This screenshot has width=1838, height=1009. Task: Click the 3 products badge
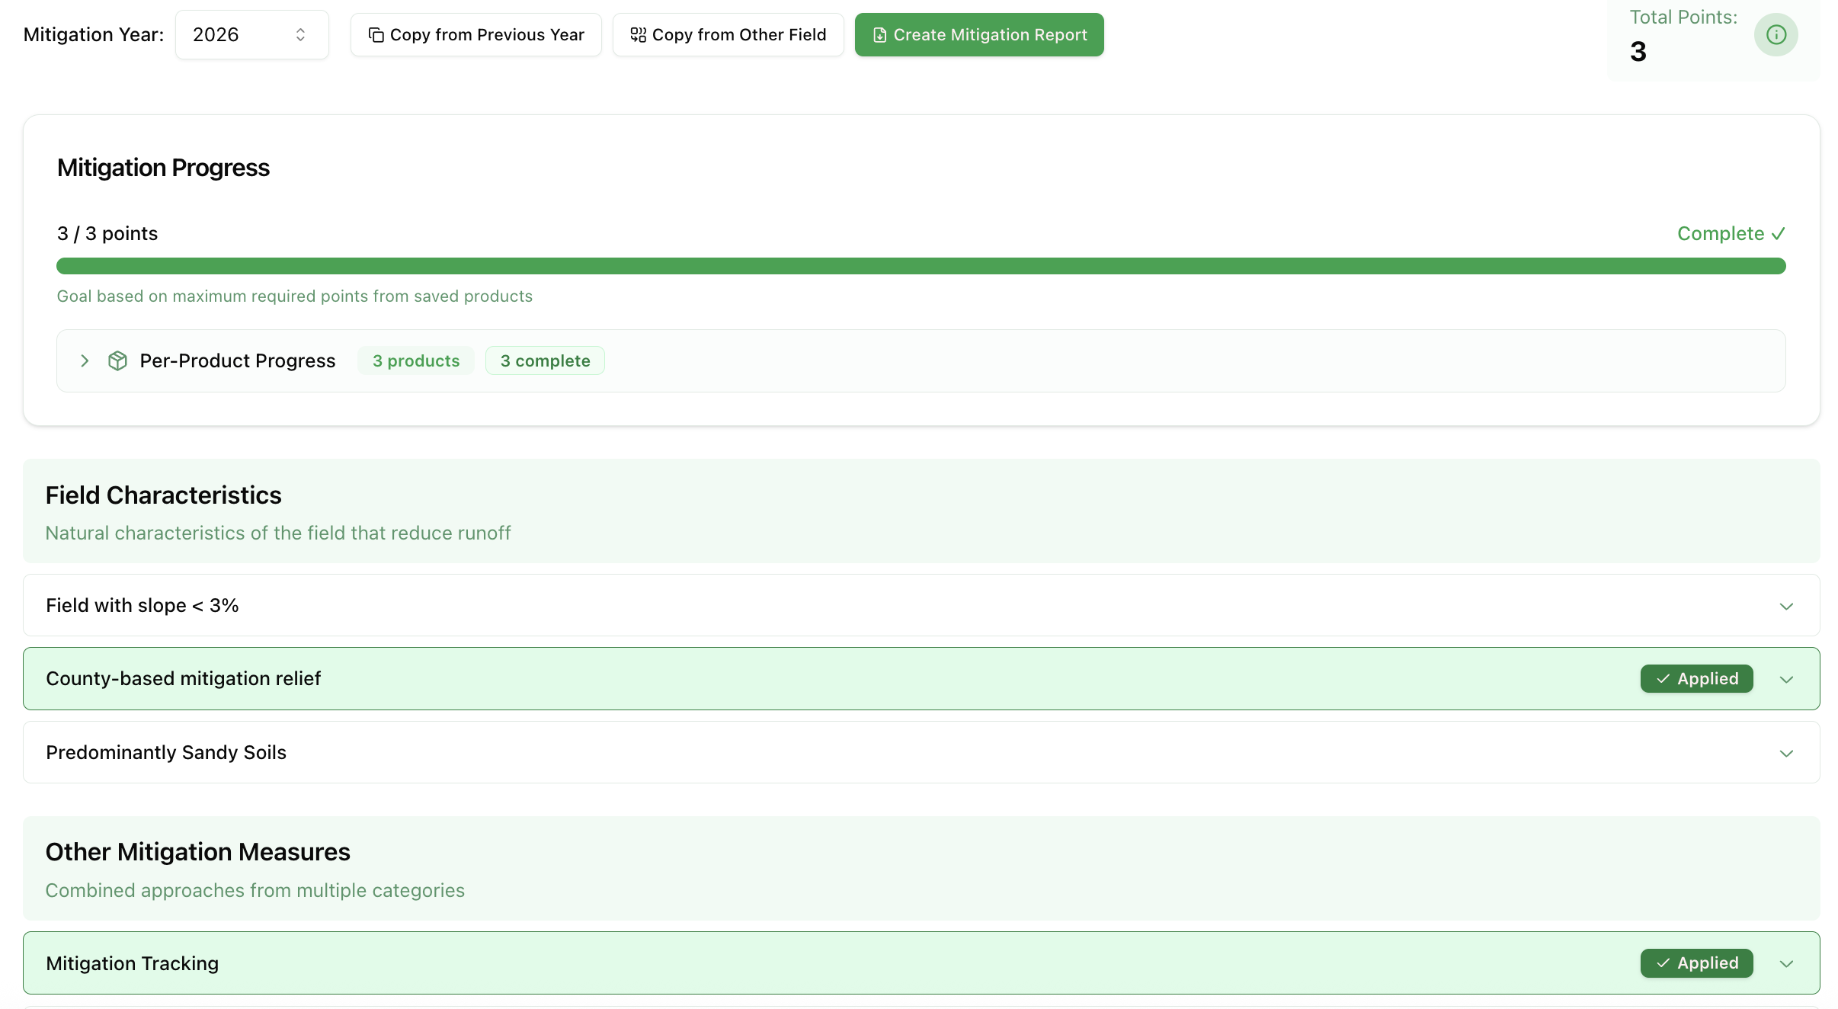pos(416,360)
